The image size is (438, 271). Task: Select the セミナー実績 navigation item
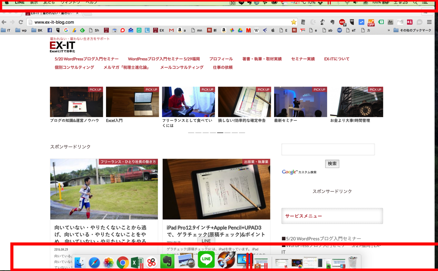pyautogui.click(x=303, y=59)
